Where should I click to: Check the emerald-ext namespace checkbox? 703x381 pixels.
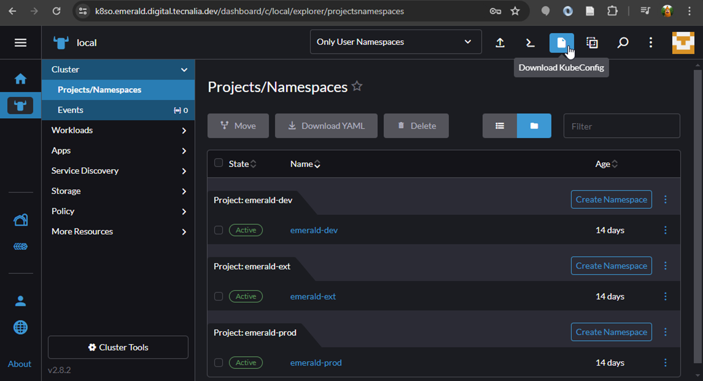pos(218,296)
